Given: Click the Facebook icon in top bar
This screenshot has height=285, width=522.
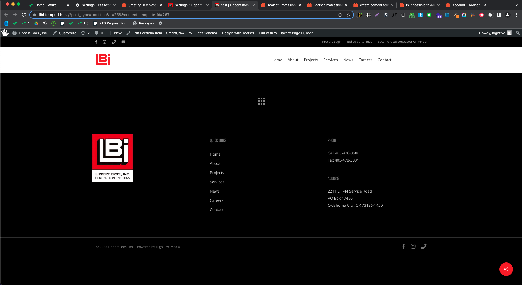Looking at the screenshot, I should click(96, 42).
